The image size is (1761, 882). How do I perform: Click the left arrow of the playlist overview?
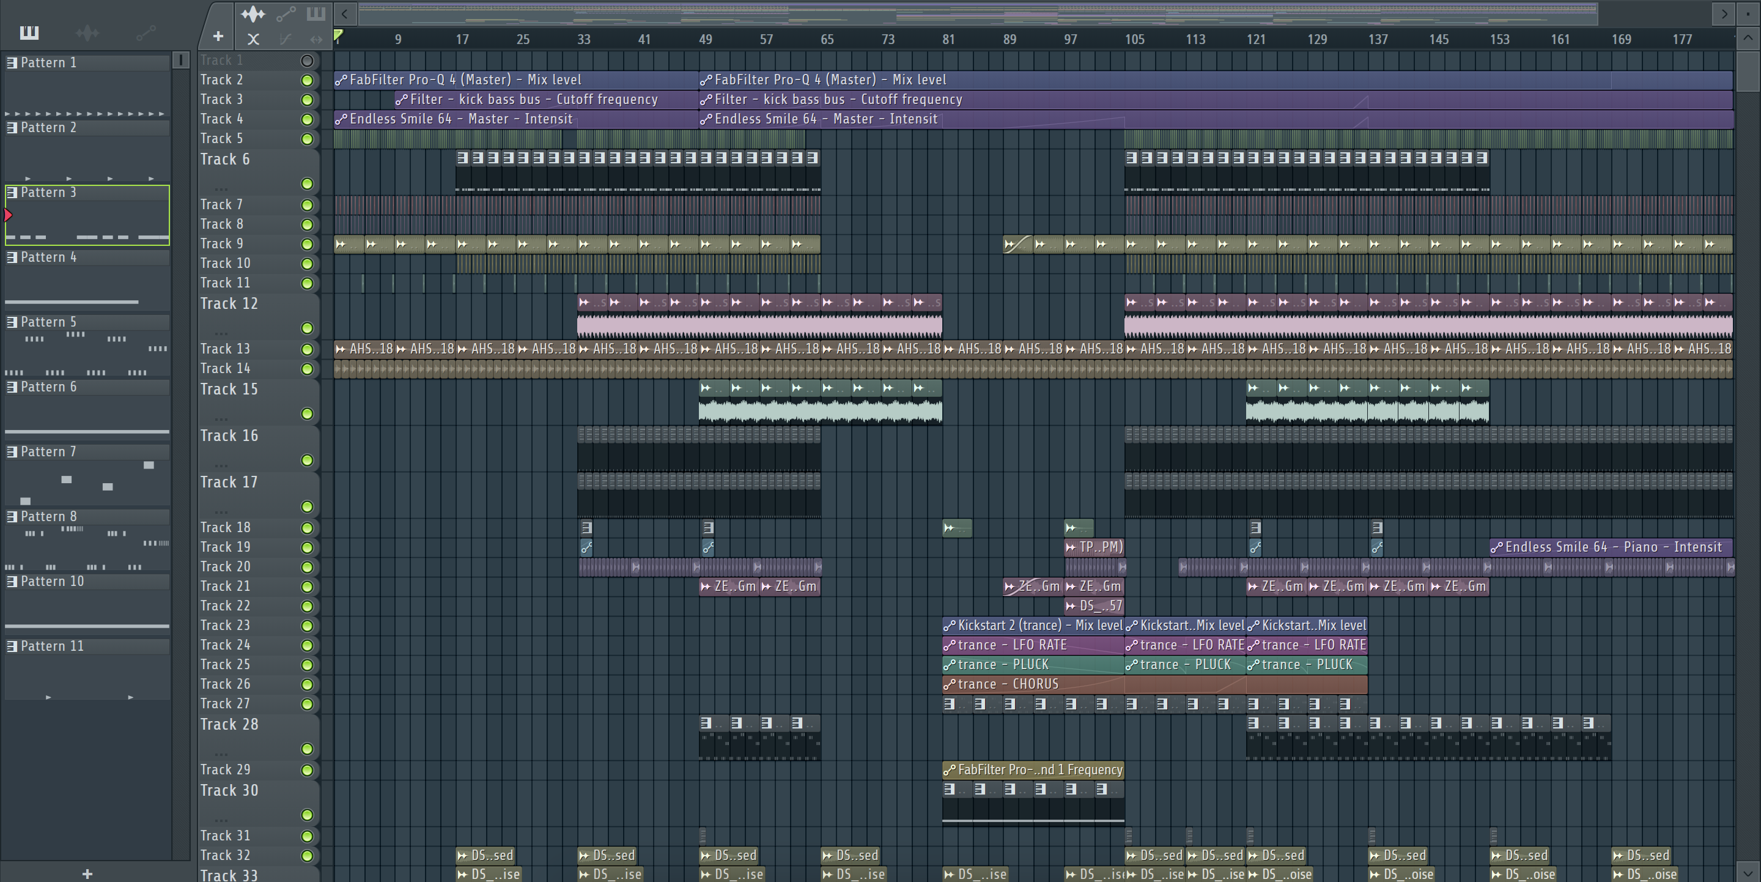344,13
